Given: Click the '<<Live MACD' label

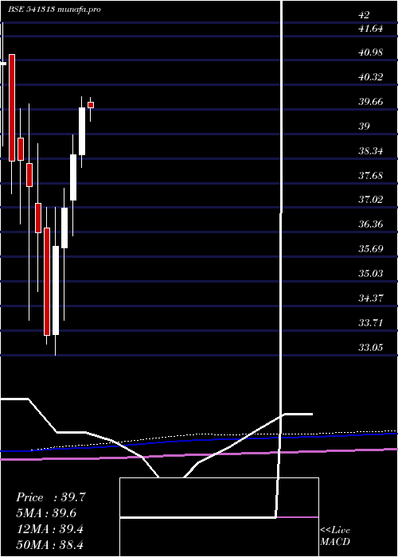Looking at the screenshot, I should pos(335,536).
